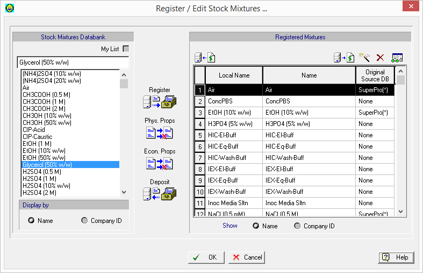Select CH3OH (10% w/w) in databank list
The image size is (423, 273).
pyautogui.click(x=70, y=116)
